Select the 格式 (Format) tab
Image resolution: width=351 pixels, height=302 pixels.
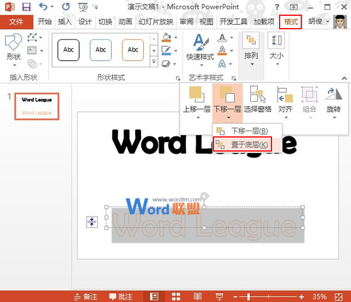click(291, 22)
